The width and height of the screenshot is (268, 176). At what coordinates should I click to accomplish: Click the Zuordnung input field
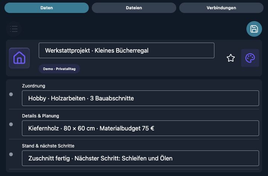[x=140, y=98]
